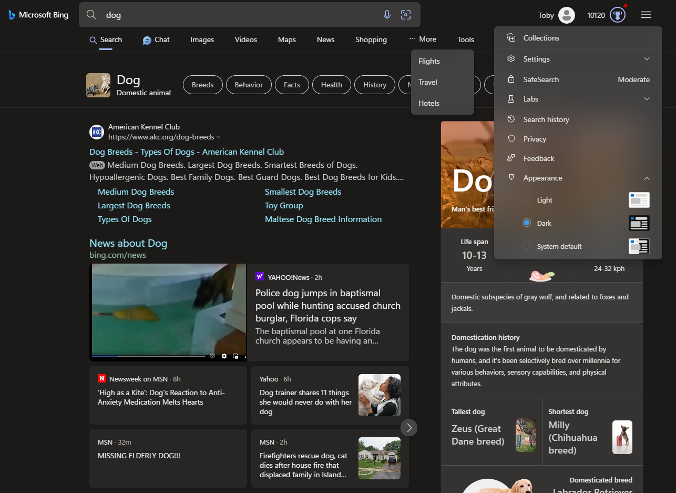Switch to the Videos tab
The image size is (676, 493).
pos(246,39)
